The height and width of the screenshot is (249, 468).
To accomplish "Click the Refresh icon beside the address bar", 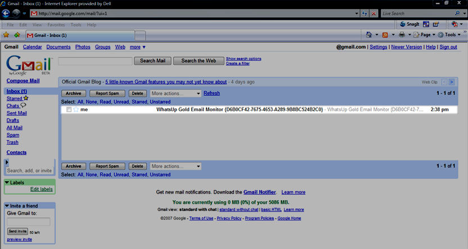I will [x=364, y=13].
